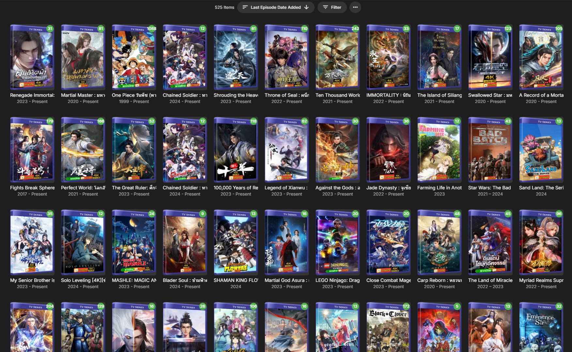The height and width of the screenshot is (352, 572).
Task: Open the Jade Dynasty poster
Action: coord(388,150)
